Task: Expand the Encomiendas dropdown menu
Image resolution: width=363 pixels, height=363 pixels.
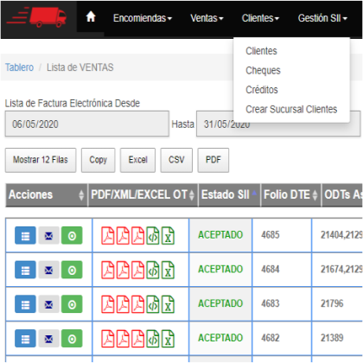Action: (x=143, y=18)
